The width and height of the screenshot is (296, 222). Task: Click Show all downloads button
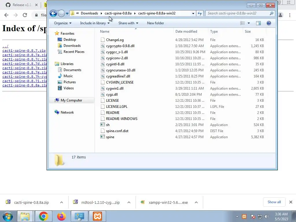point(274,202)
